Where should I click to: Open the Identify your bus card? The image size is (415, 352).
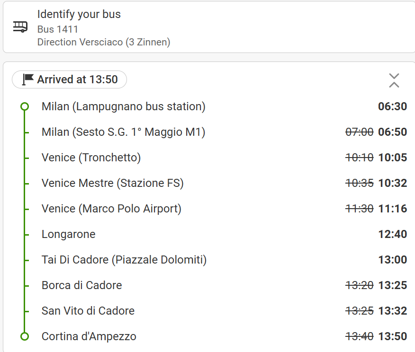pos(208,27)
